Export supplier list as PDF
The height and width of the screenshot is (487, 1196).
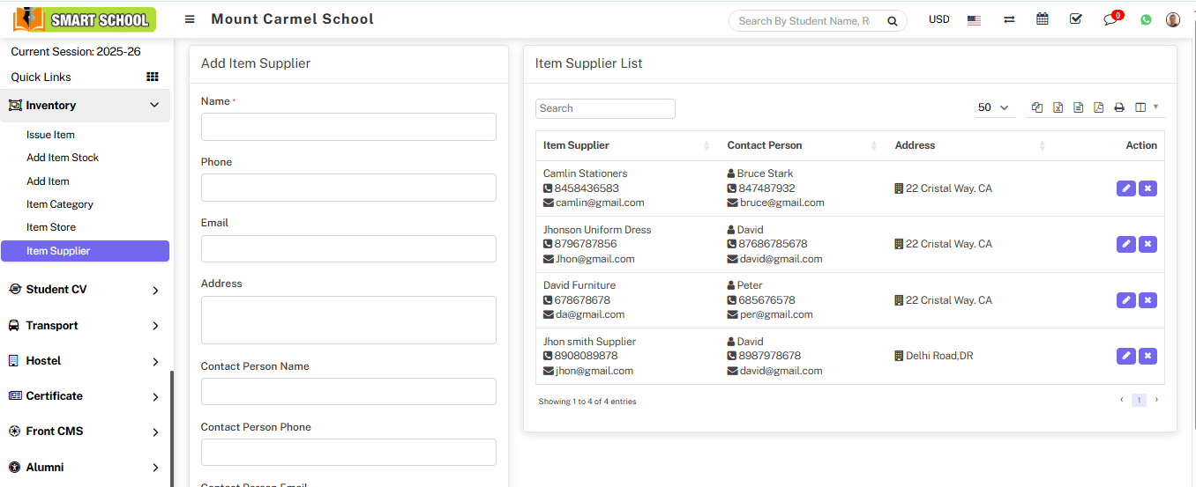click(1098, 107)
